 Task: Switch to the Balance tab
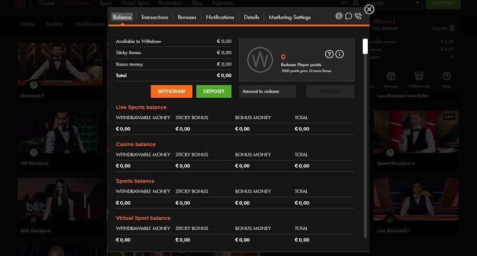(122, 17)
